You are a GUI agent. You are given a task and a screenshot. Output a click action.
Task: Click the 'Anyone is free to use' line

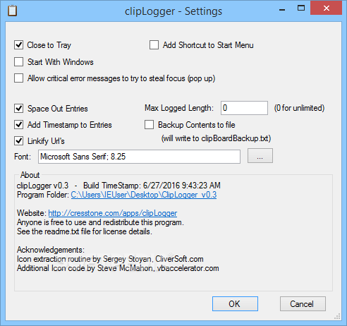click(x=100, y=222)
